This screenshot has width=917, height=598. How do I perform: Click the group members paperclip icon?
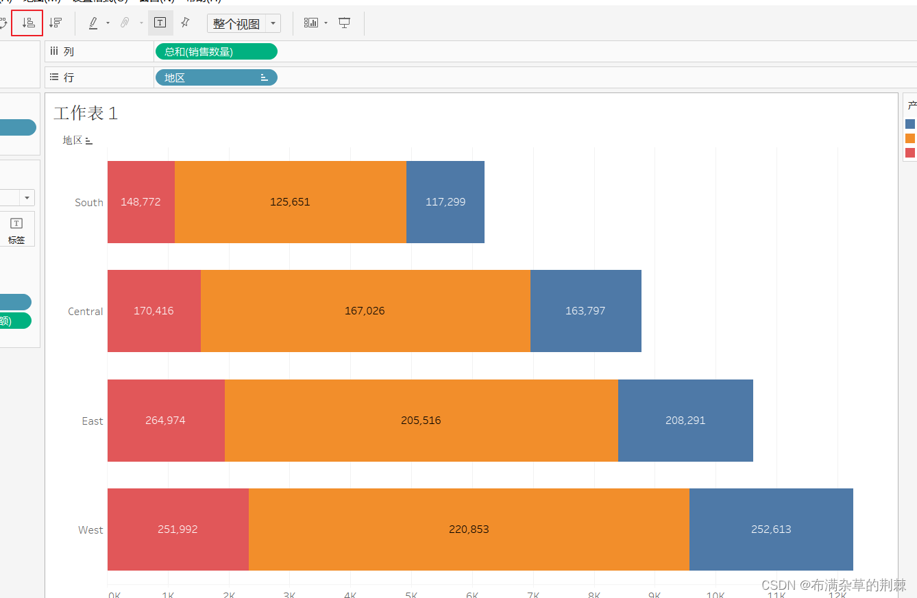coord(125,23)
